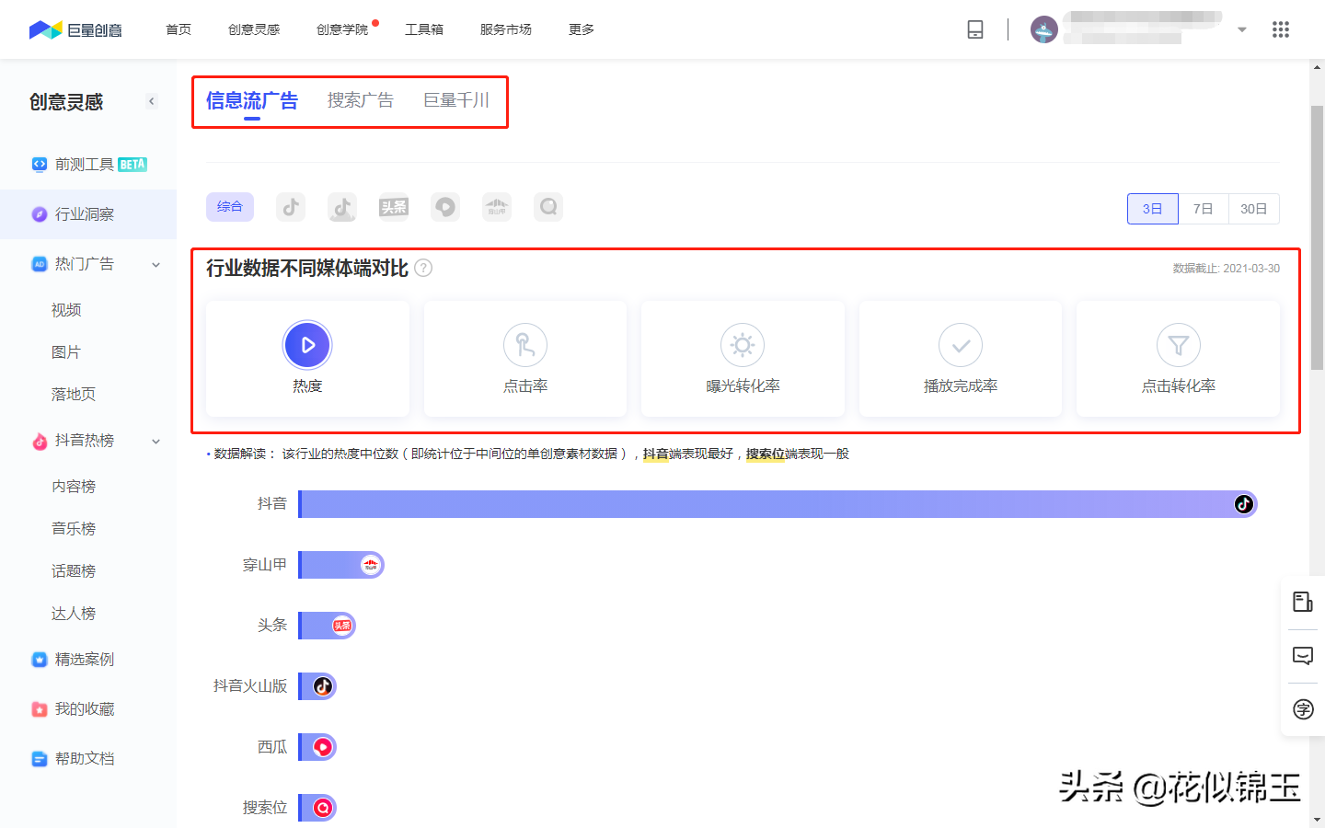Select the 30日 time range

[x=1254, y=209]
